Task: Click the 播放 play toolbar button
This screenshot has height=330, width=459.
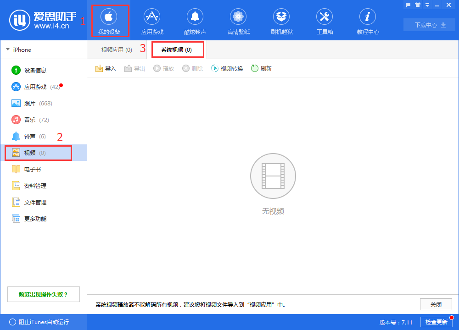Action: point(164,68)
